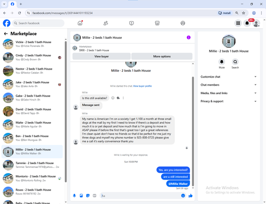Click the browser address bar URL
The height and width of the screenshot is (204, 266).
pyautogui.click(x=62, y=13)
